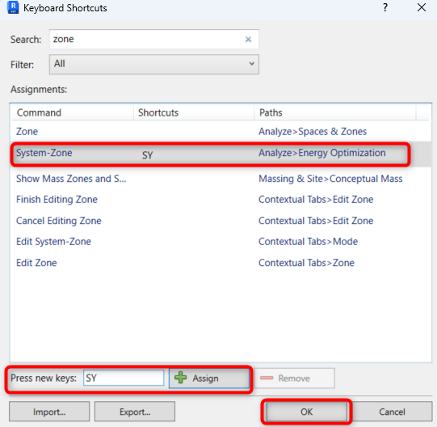
Task: Click the red minus Remove icon
Action: pyautogui.click(x=267, y=378)
